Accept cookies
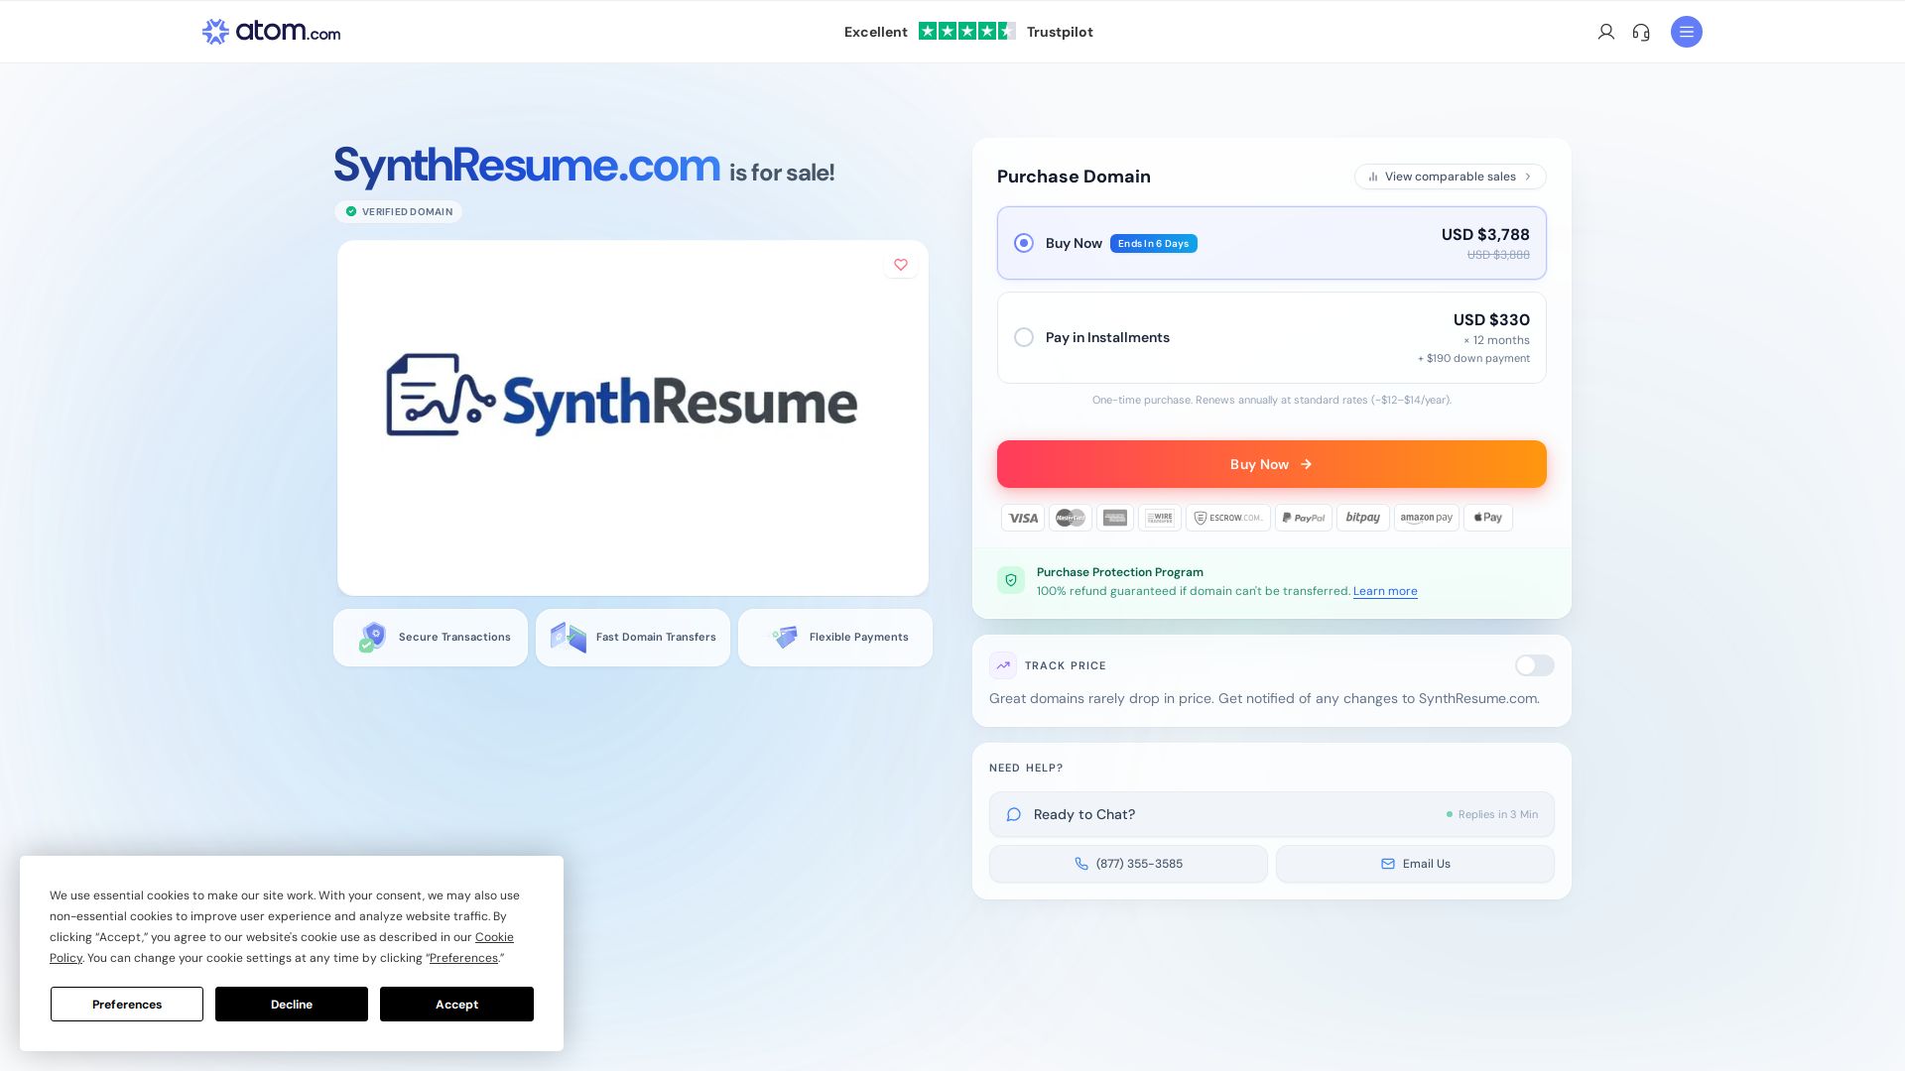The image size is (1905, 1071). coord(456,1004)
